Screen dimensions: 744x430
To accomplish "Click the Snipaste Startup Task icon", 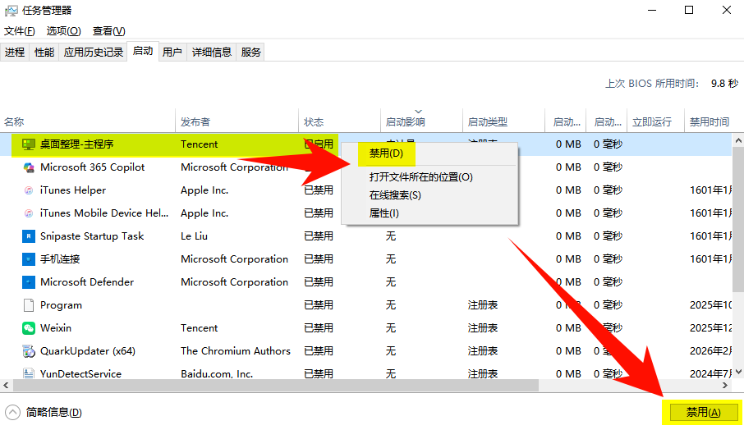I will (29, 236).
